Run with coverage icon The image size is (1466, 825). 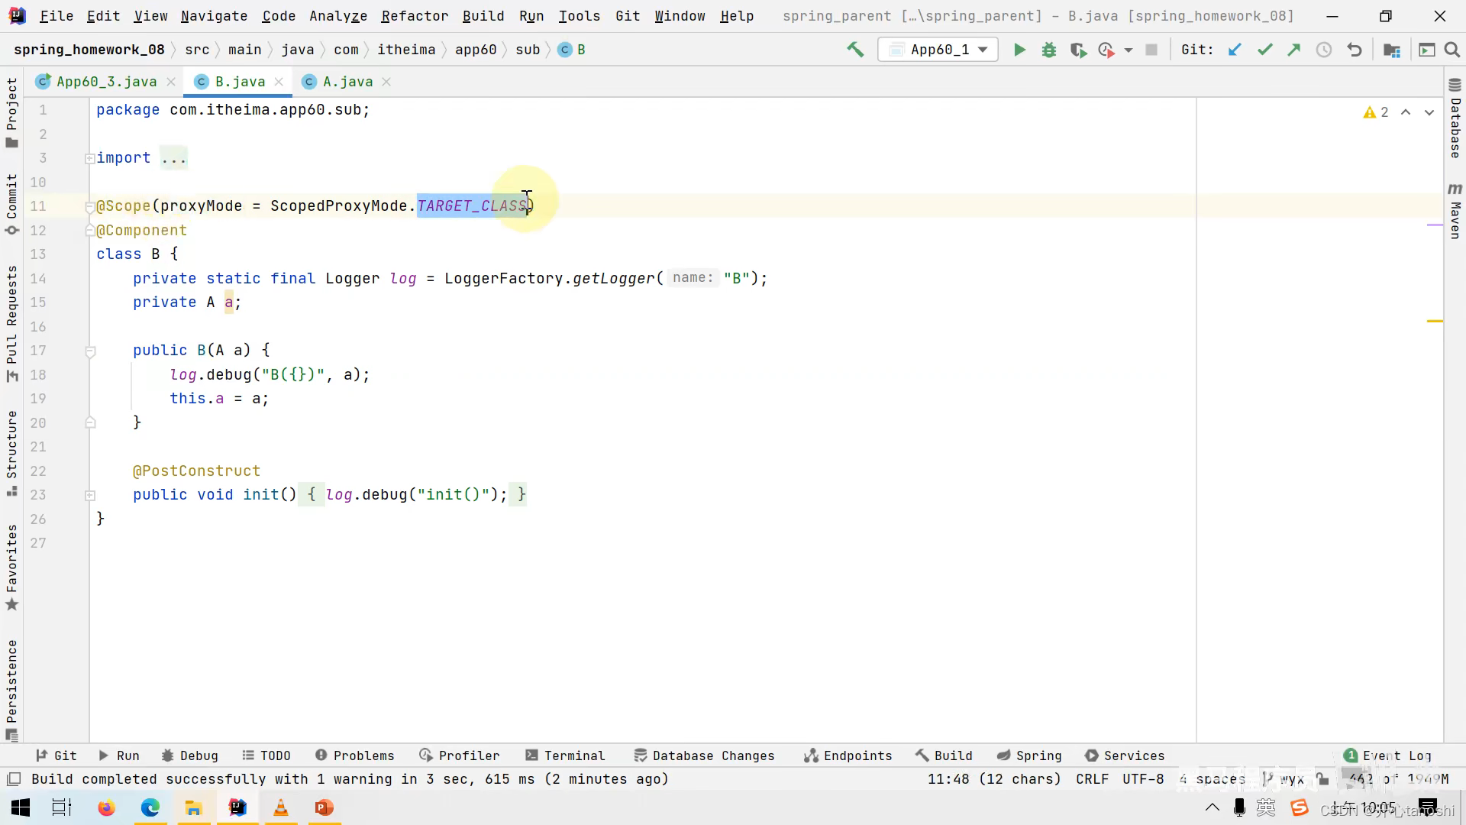coord(1078,50)
